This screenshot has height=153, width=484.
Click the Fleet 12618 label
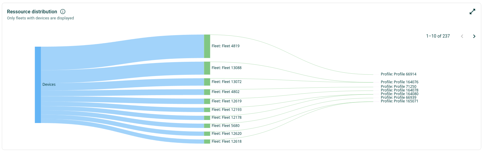point(226,141)
